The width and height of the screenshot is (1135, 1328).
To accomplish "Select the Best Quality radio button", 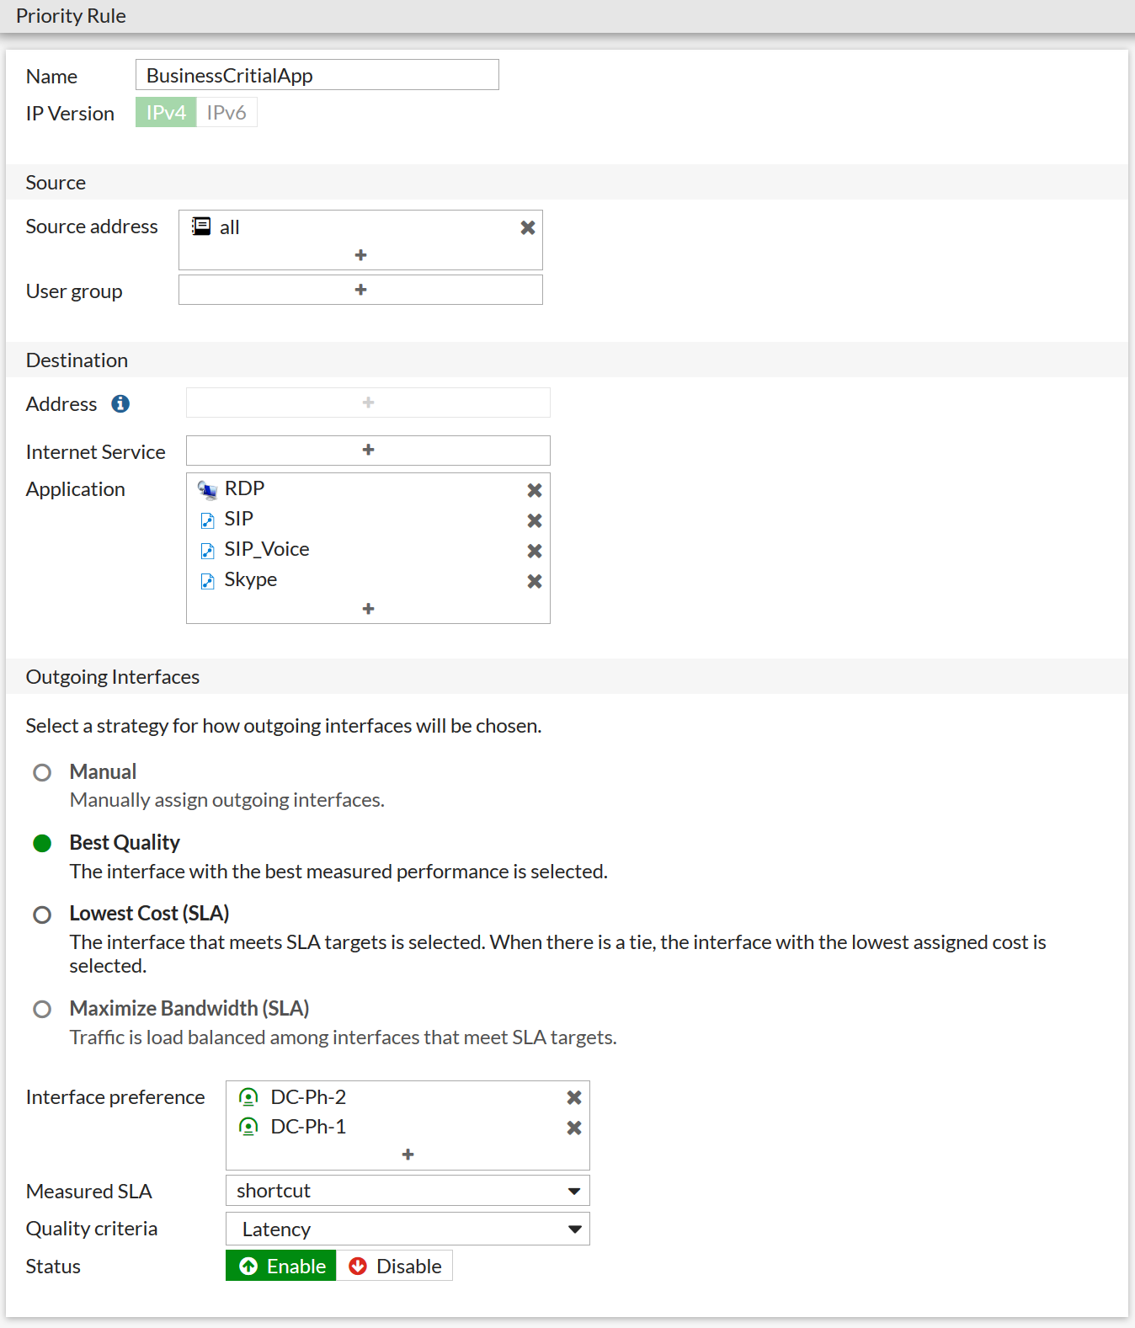I will tap(42, 843).
